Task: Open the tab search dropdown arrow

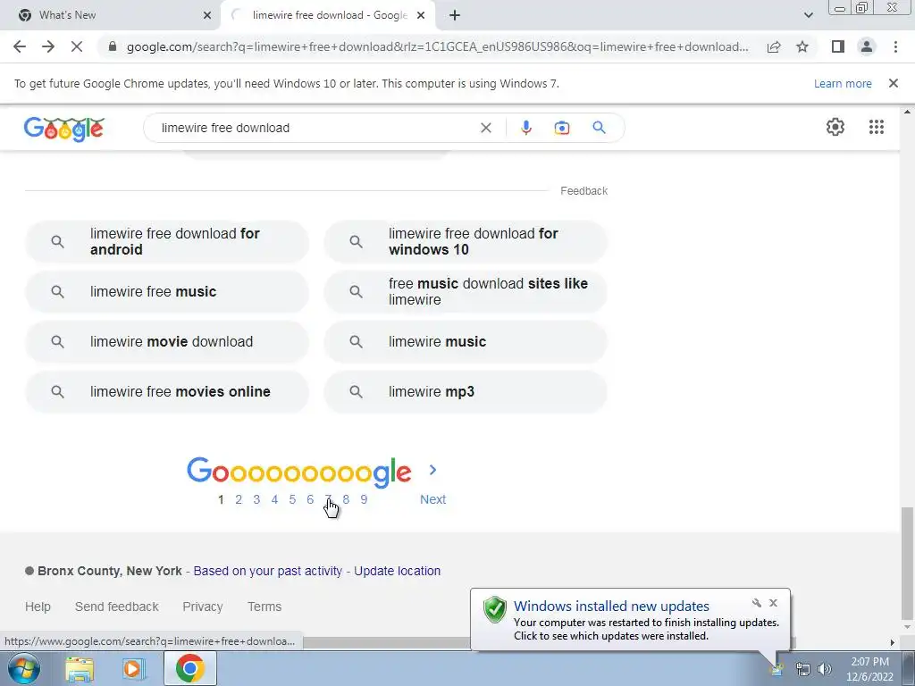Action: (808, 15)
